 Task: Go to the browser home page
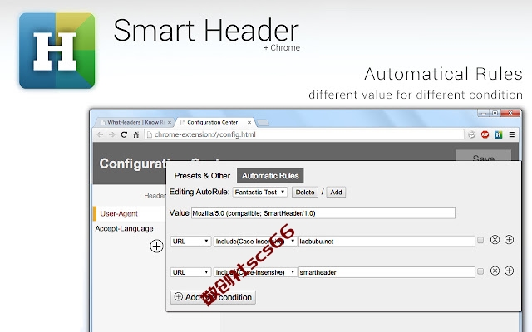pyautogui.click(x=136, y=134)
